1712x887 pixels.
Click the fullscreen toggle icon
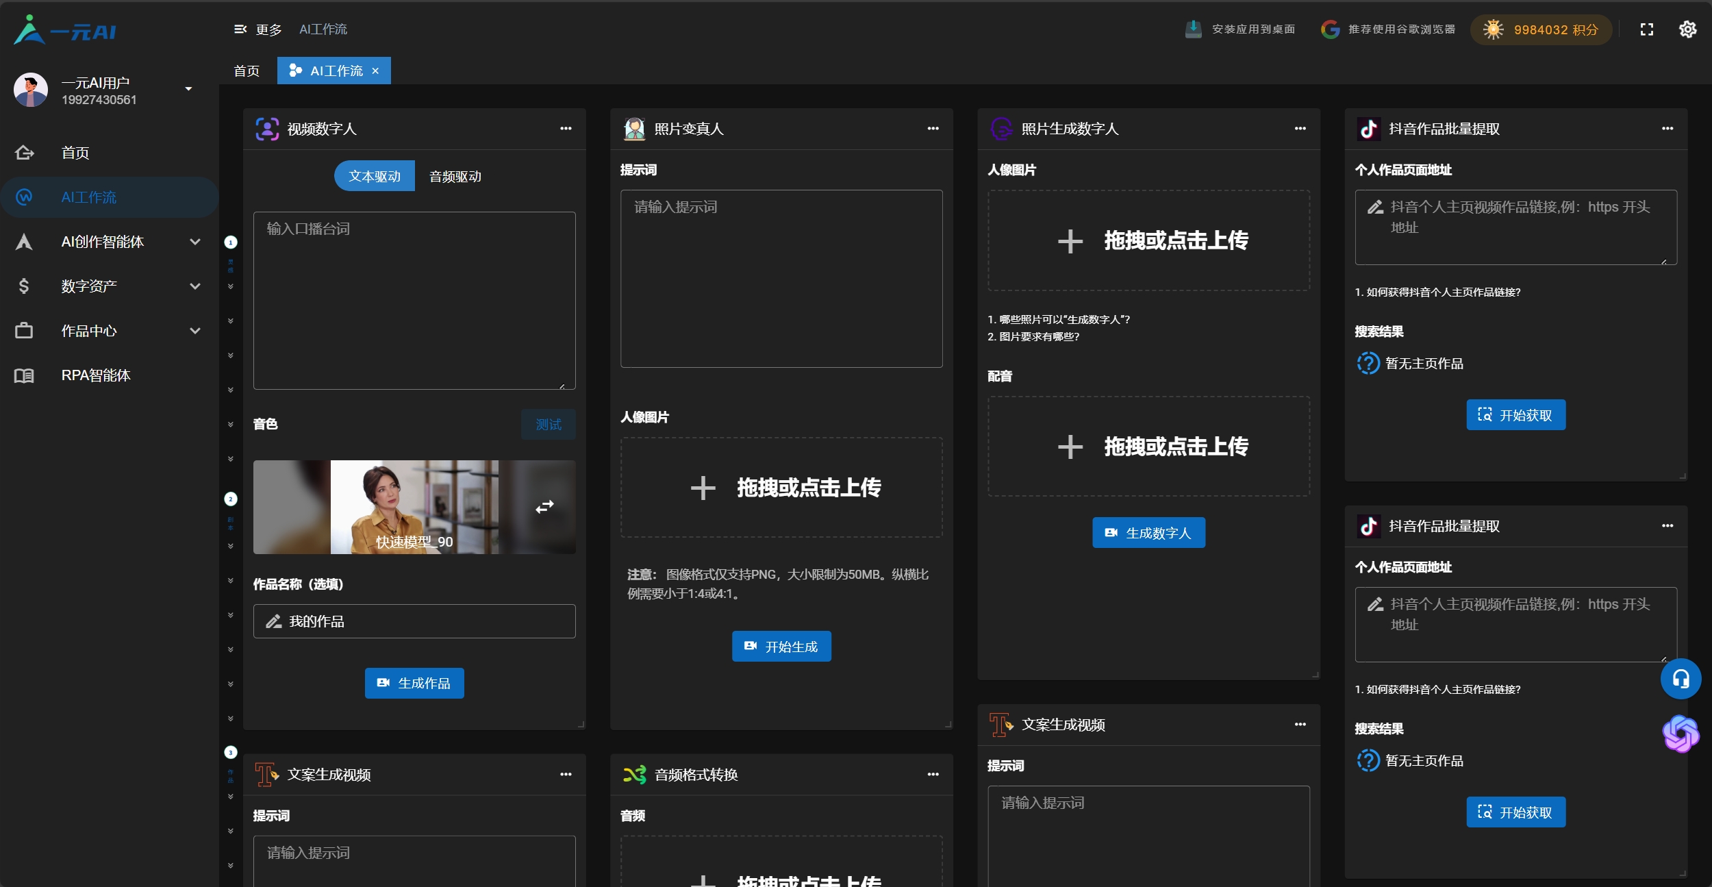(1647, 29)
